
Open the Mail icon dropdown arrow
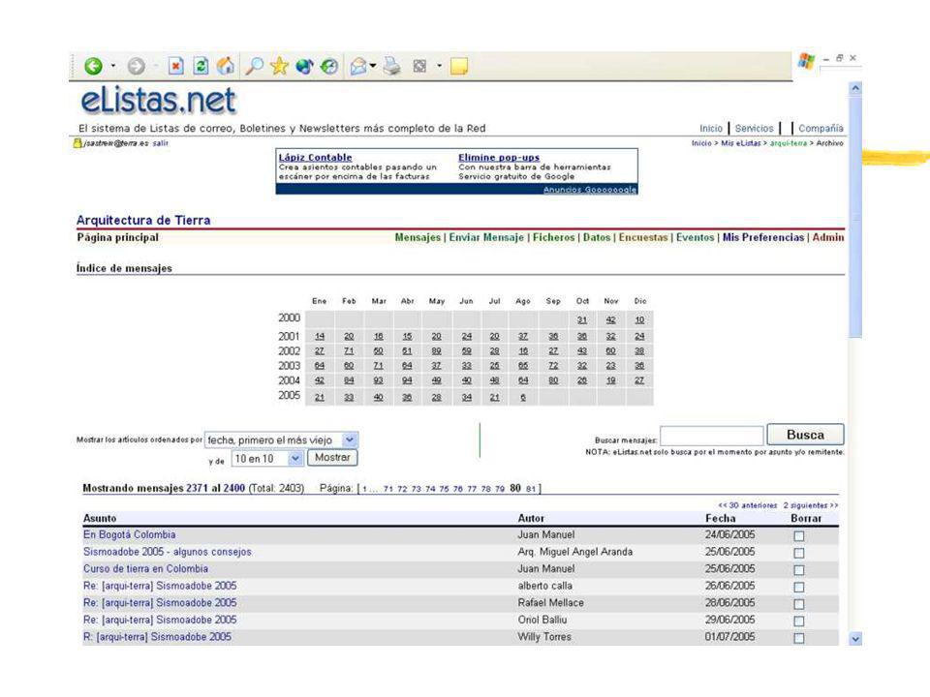[x=373, y=66]
